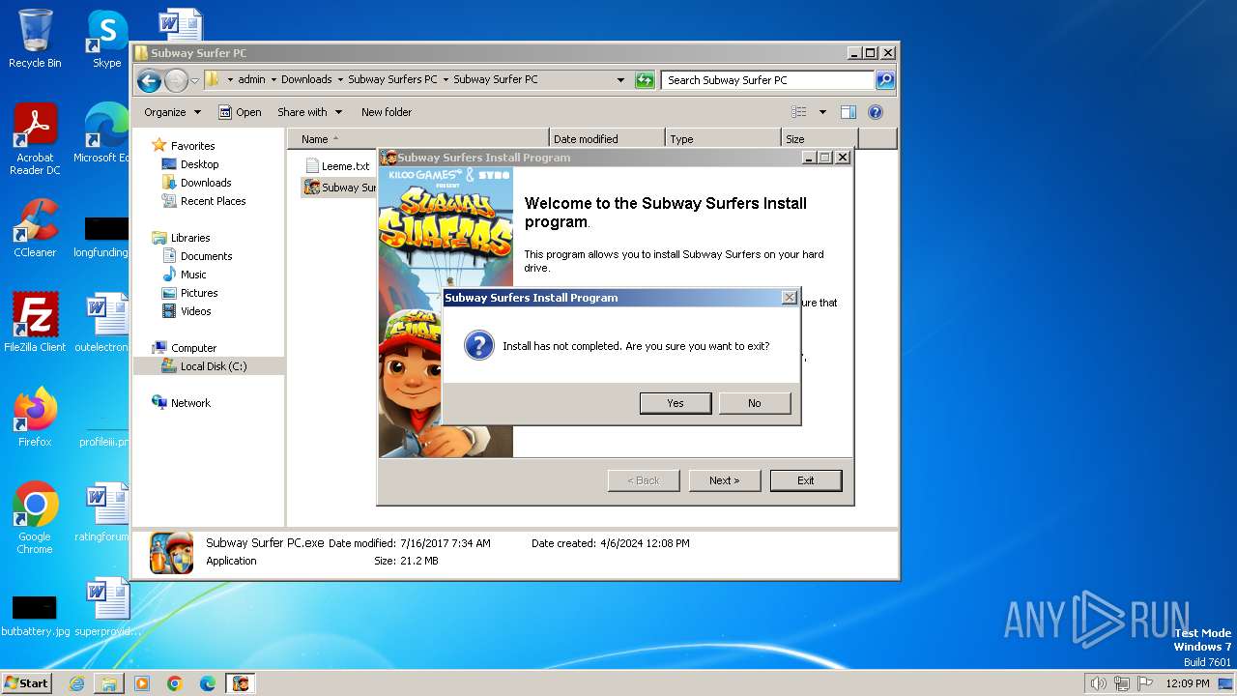Launch Internet Explorer from the taskbar
This screenshot has height=696, width=1237.
pos(76,683)
